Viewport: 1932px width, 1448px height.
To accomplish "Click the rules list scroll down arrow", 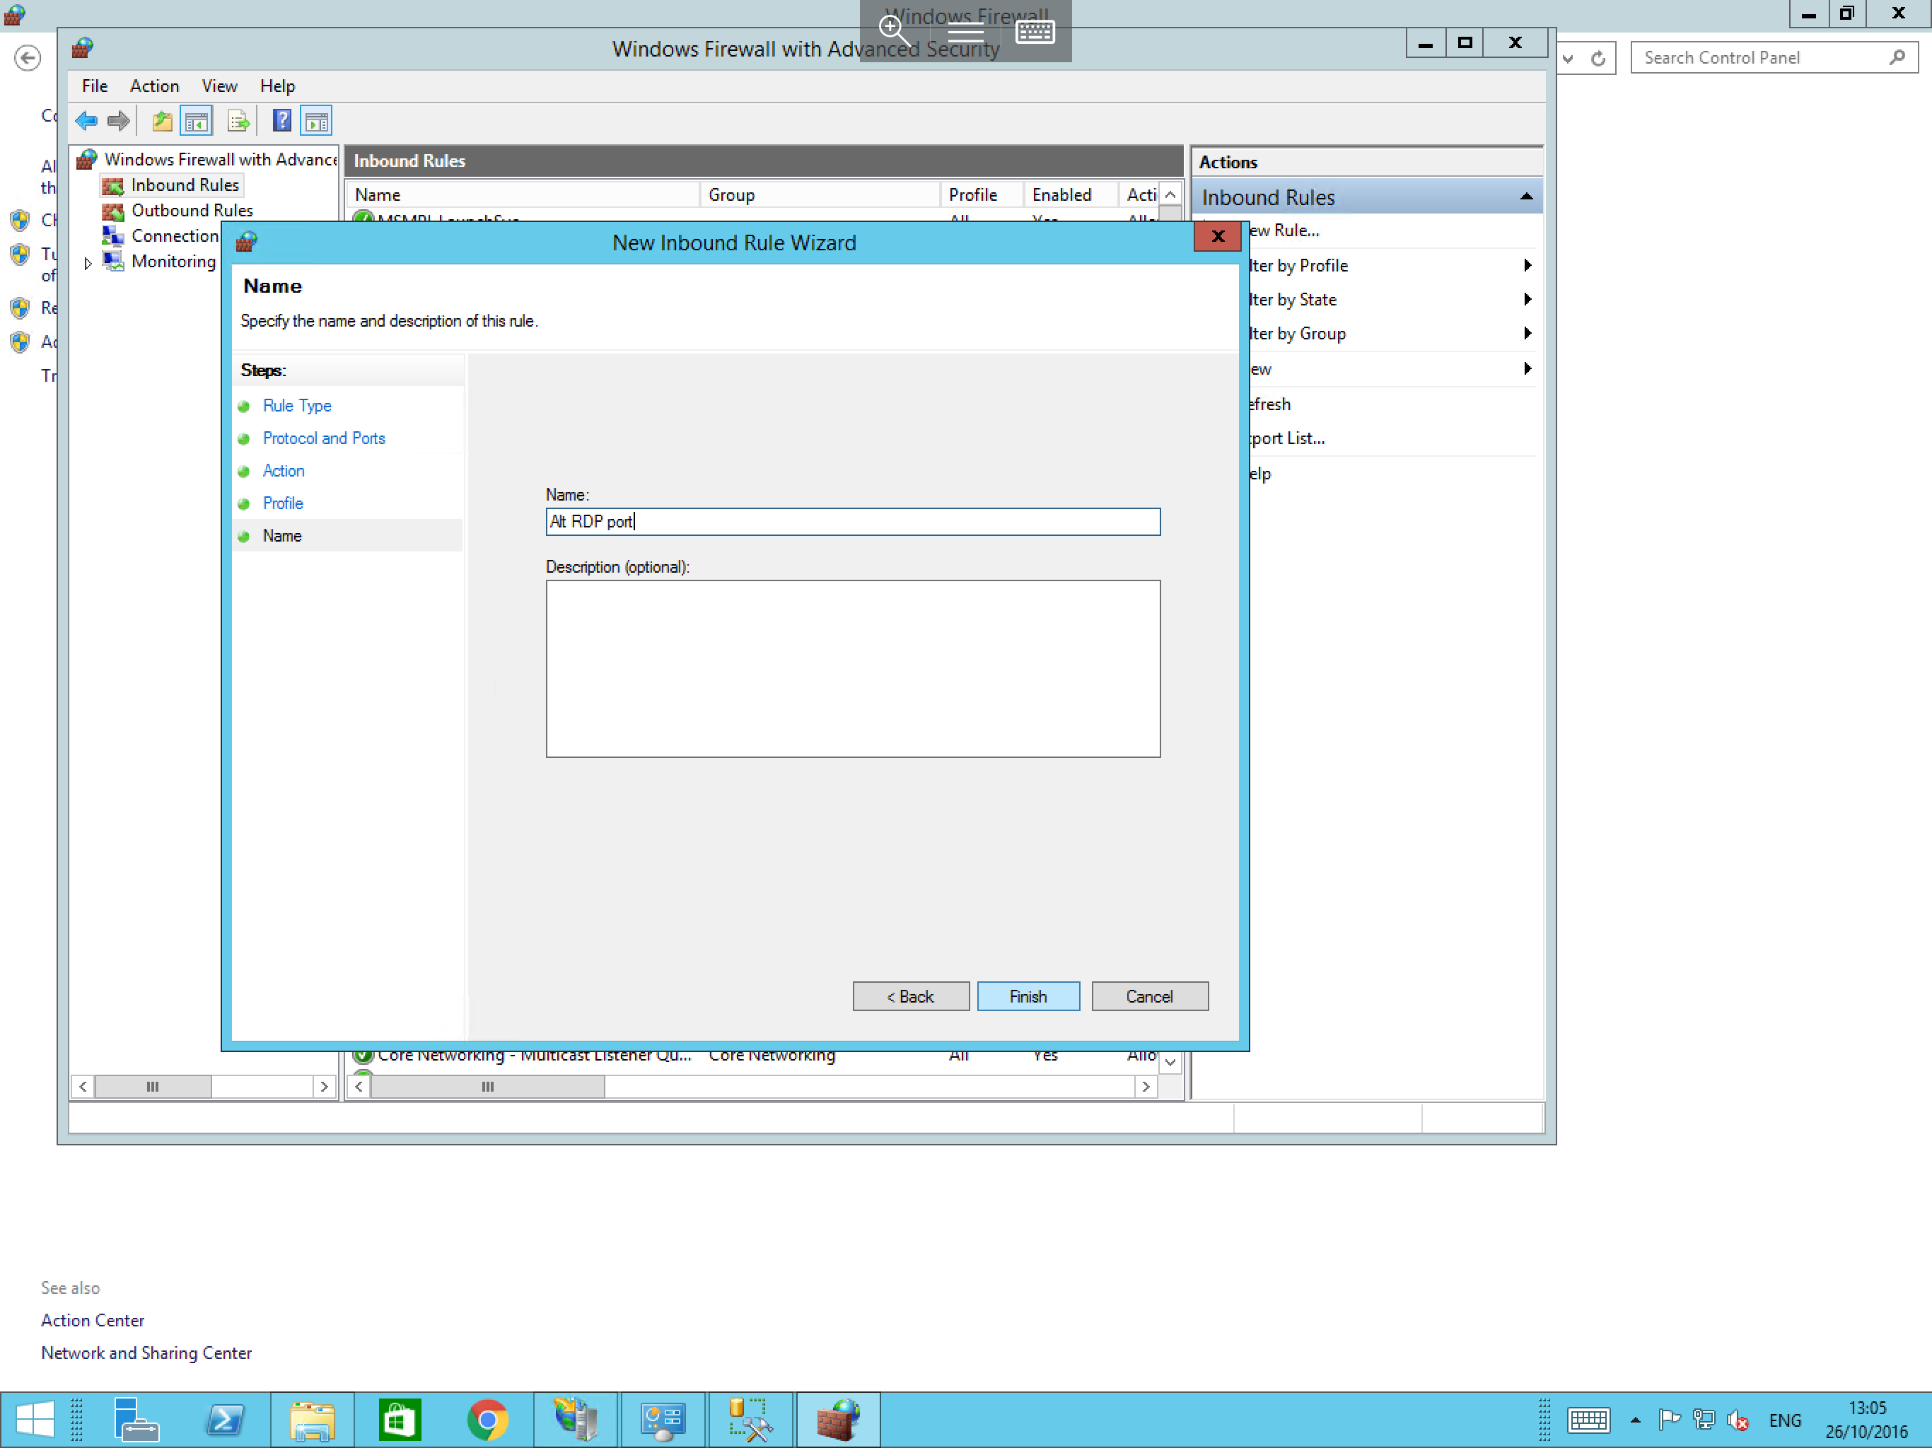I will [1170, 1062].
